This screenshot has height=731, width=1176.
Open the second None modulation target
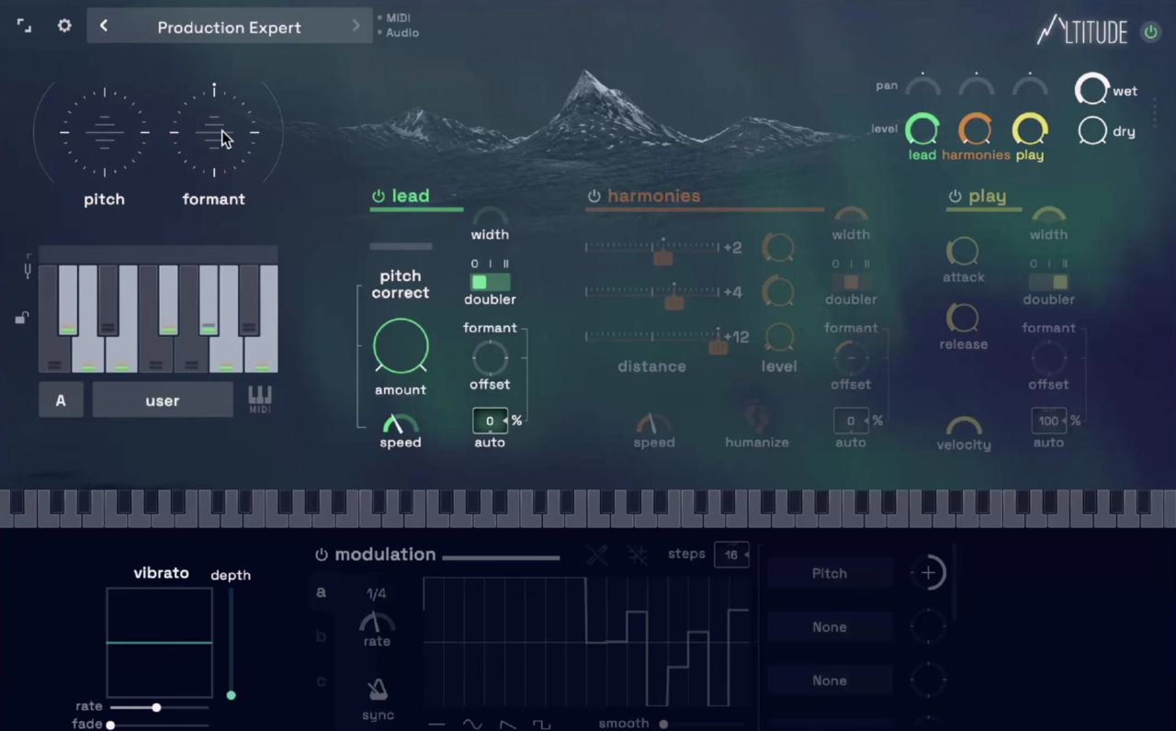(x=830, y=680)
